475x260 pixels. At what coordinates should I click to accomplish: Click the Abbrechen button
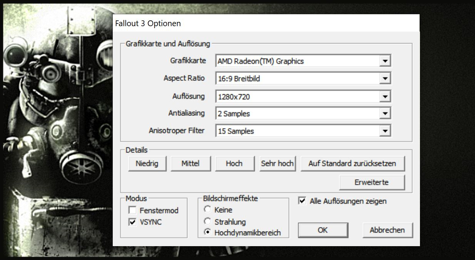(x=387, y=230)
